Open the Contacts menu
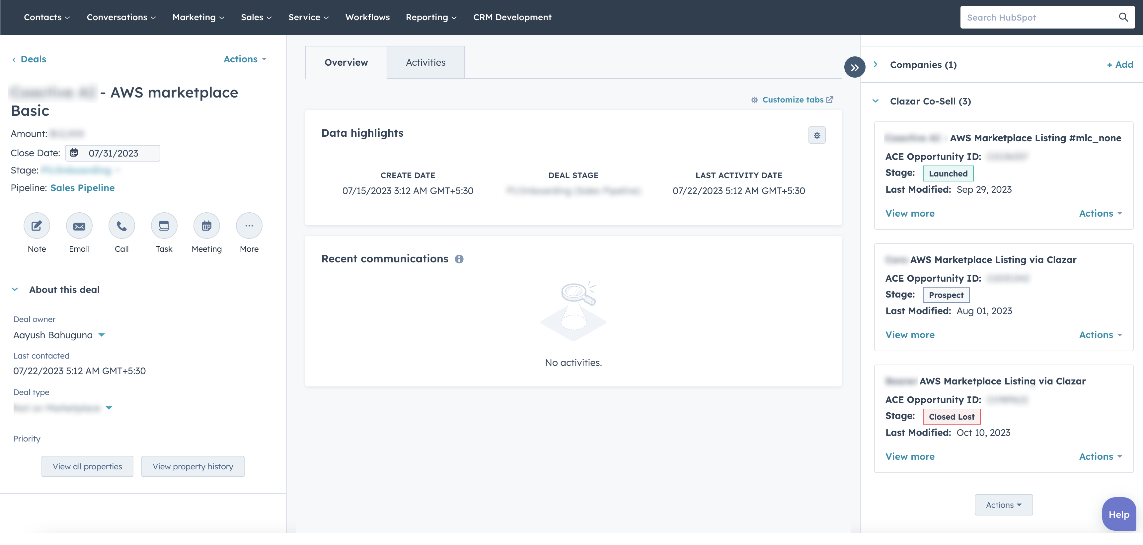 46,17
